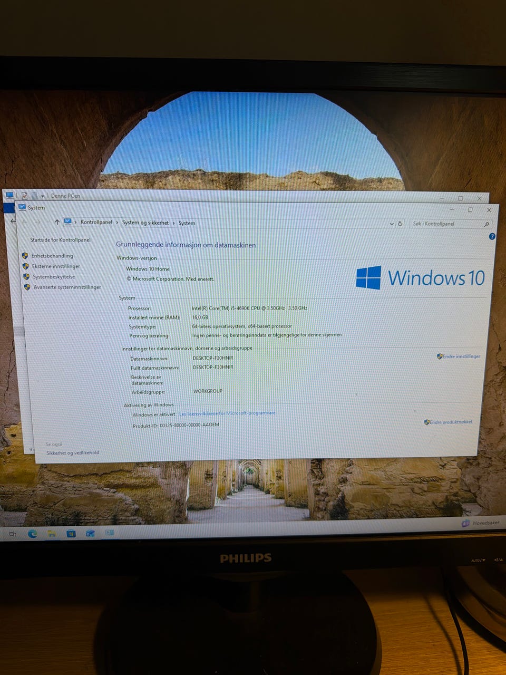
Task: Click the System breadcrumb item
Action: (187, 223)
